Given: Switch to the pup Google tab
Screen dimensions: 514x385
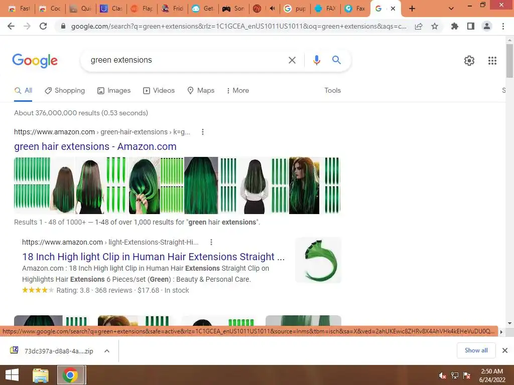Looking at the screenshot, I should [295, 9].
